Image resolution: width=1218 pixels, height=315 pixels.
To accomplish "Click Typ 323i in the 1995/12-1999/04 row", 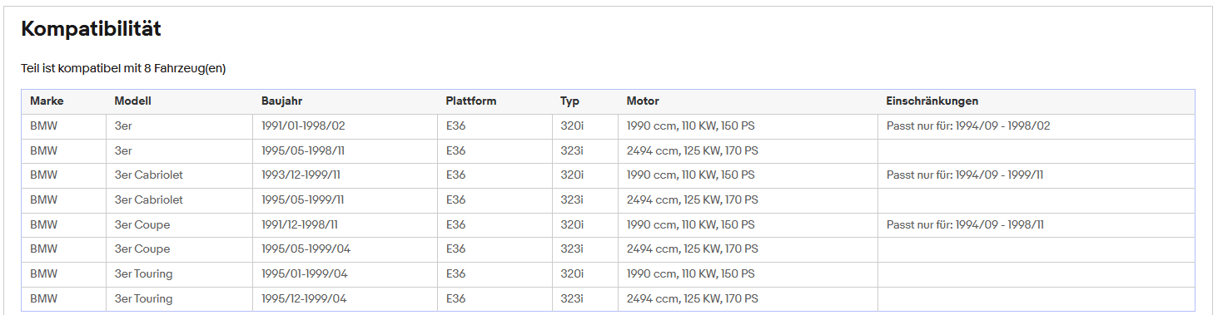I will 573,298.
